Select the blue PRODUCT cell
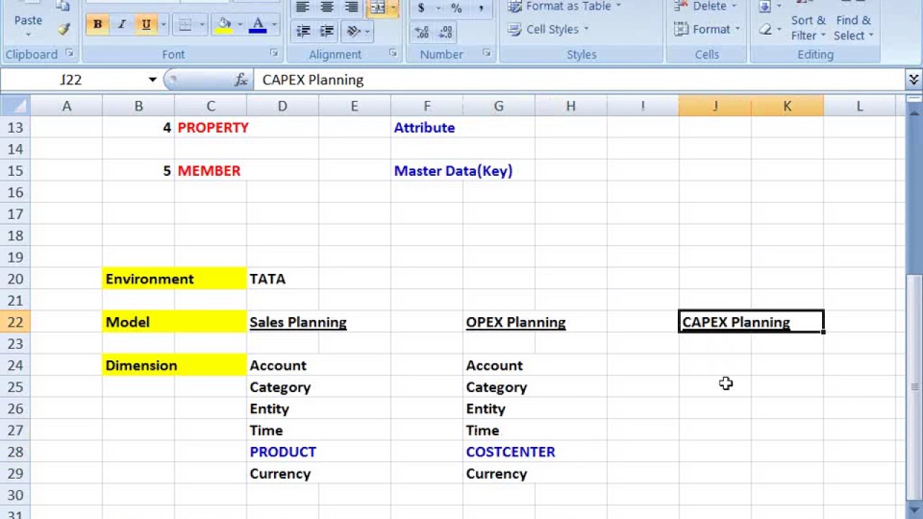Viewport: 923px width, 519px height. (x=283, y=452)
